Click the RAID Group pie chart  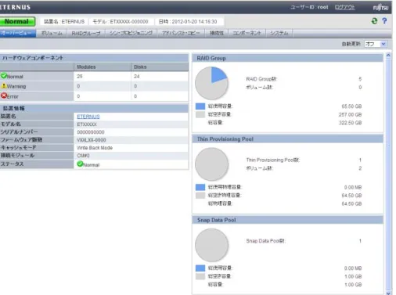pos(211,83)
